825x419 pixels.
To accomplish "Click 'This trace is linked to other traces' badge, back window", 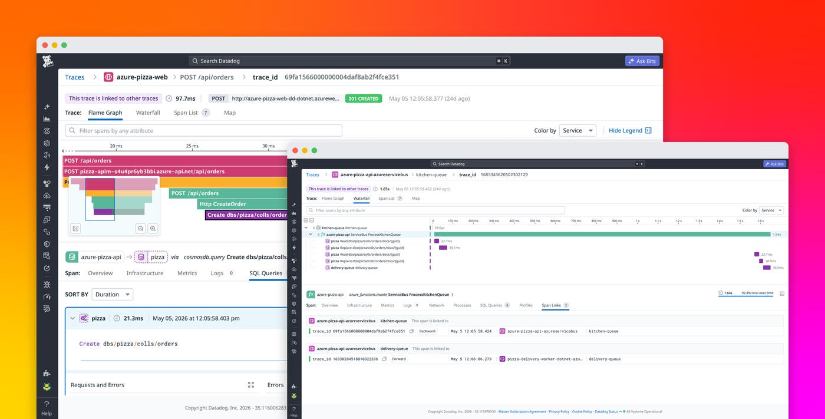I will pos(113,98).
